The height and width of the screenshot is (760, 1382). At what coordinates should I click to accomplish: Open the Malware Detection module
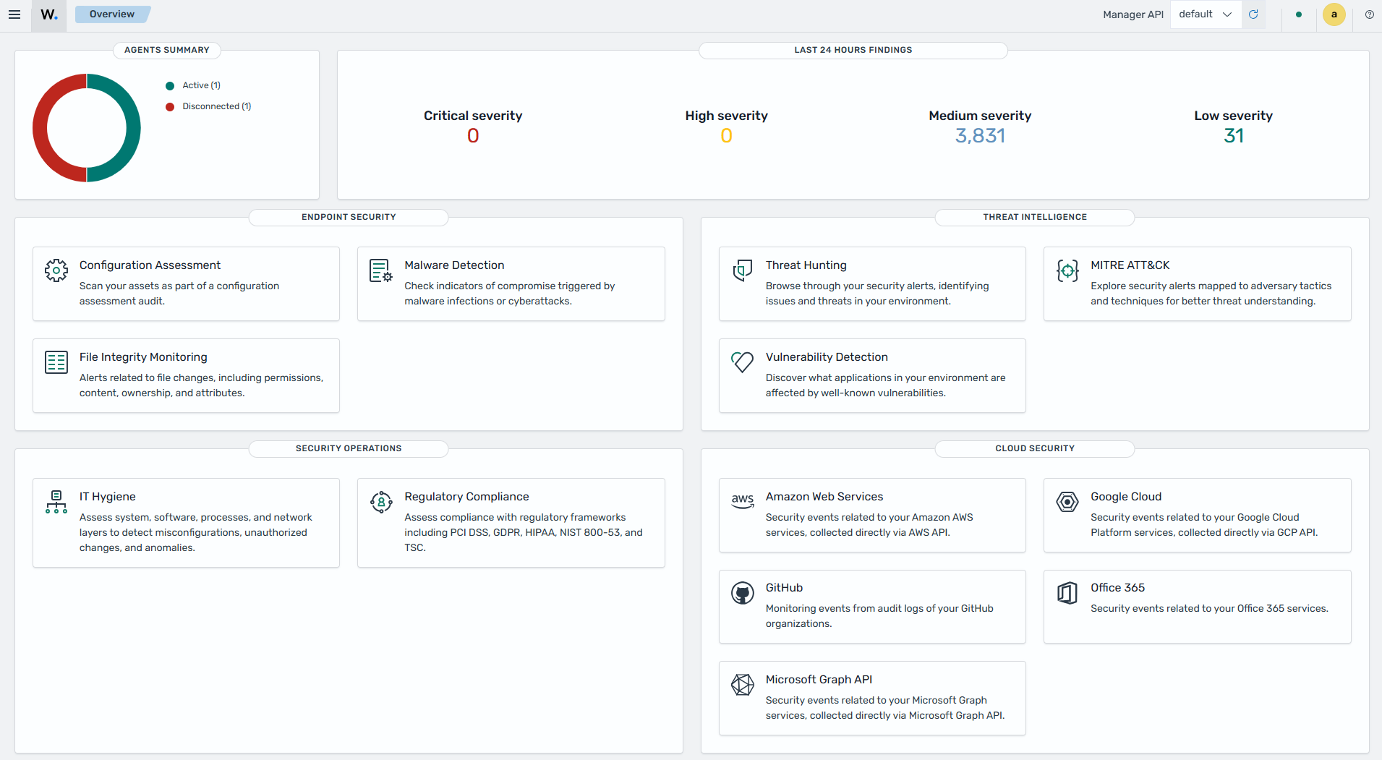511,283
